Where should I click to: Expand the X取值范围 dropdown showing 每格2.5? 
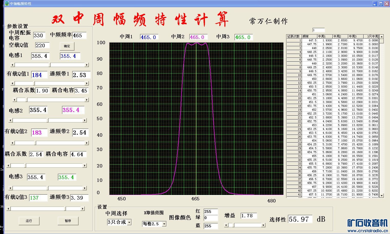164,224
